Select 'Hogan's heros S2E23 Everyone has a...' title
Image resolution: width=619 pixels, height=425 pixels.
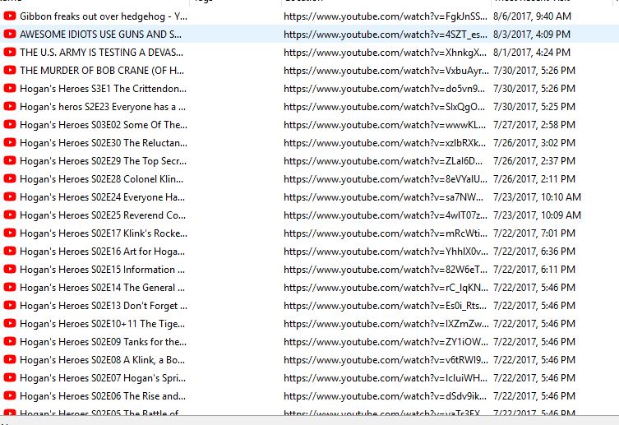[x=103, y=107]
